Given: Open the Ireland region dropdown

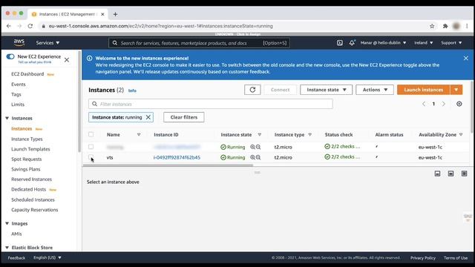Looking at the screenshot, I should [x=424, y=43].
